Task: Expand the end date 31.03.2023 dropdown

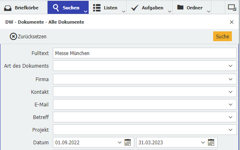Action: click(203, 142)
